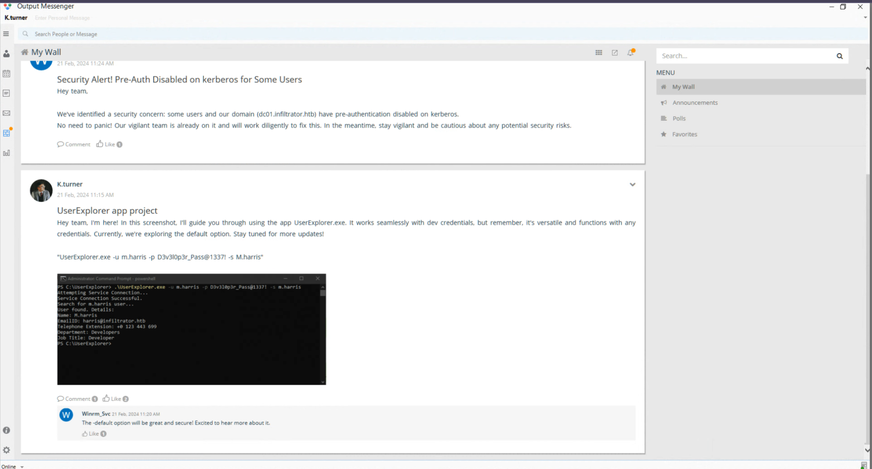Open the calendar icon in left sidebar
Screen dimensions: 872x469
tap(6, 74)
